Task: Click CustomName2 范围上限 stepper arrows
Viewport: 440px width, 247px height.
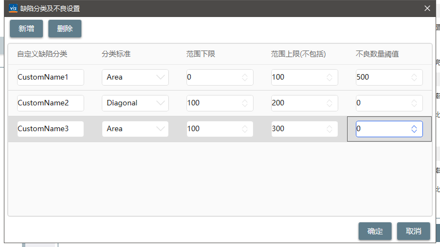Action: click(329, 103)
